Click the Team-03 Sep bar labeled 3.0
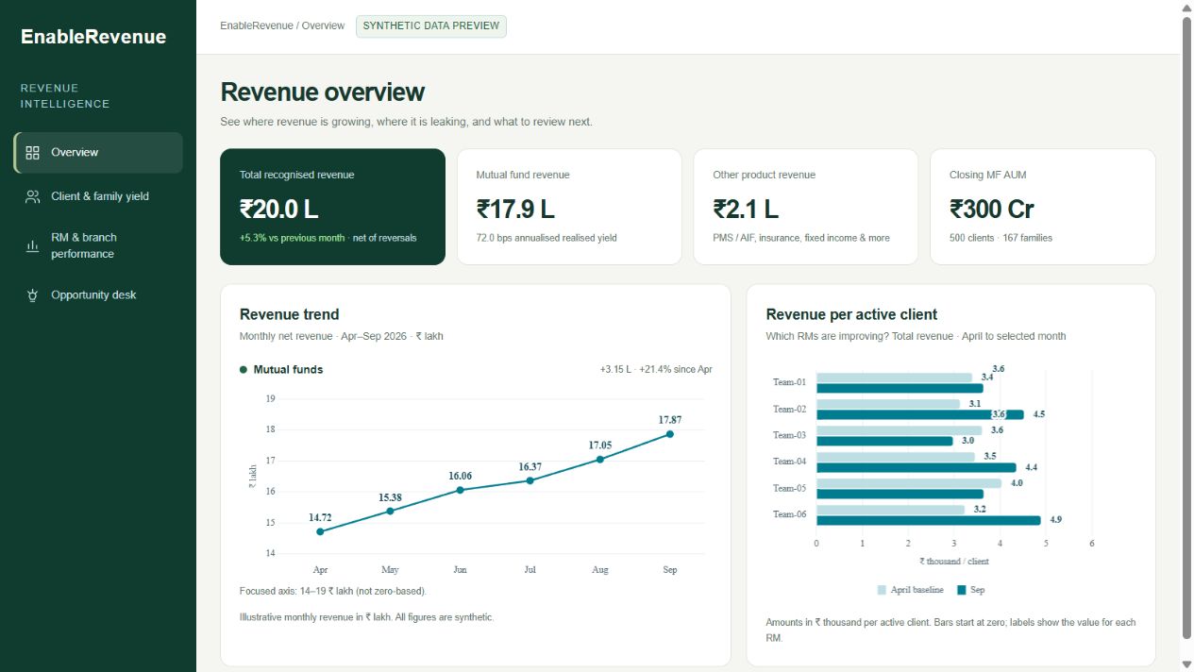1194x672 pixels. (x=884, y=441)
